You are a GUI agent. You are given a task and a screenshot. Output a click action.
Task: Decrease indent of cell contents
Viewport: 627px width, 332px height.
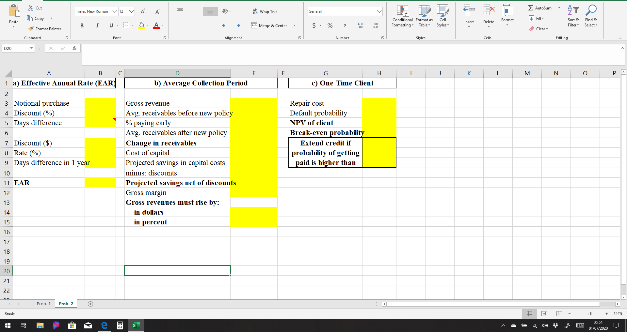[x=225, y=25]
